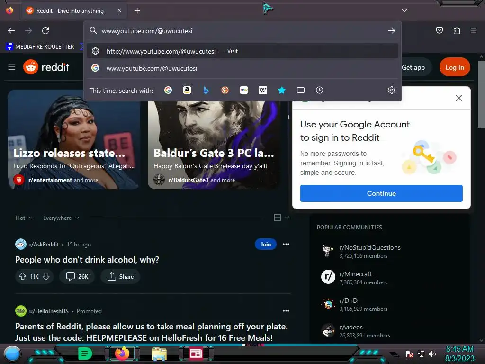Search Google for www.youtube.com/@uwucutesi suggestion
This screenshot has height=364, width=485.
tap(242, 68)
